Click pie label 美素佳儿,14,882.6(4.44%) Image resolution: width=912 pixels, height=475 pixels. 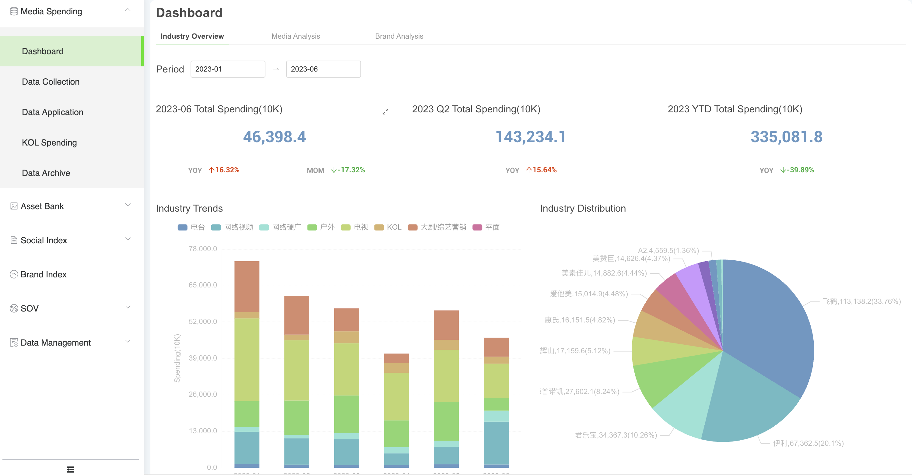604,273
